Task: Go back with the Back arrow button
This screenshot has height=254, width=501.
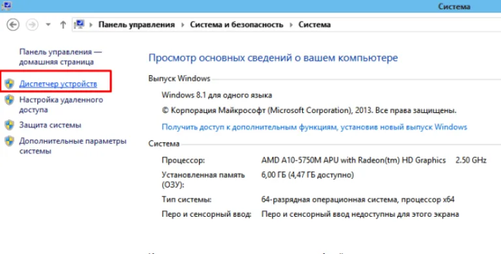Action: pos(13,25)
